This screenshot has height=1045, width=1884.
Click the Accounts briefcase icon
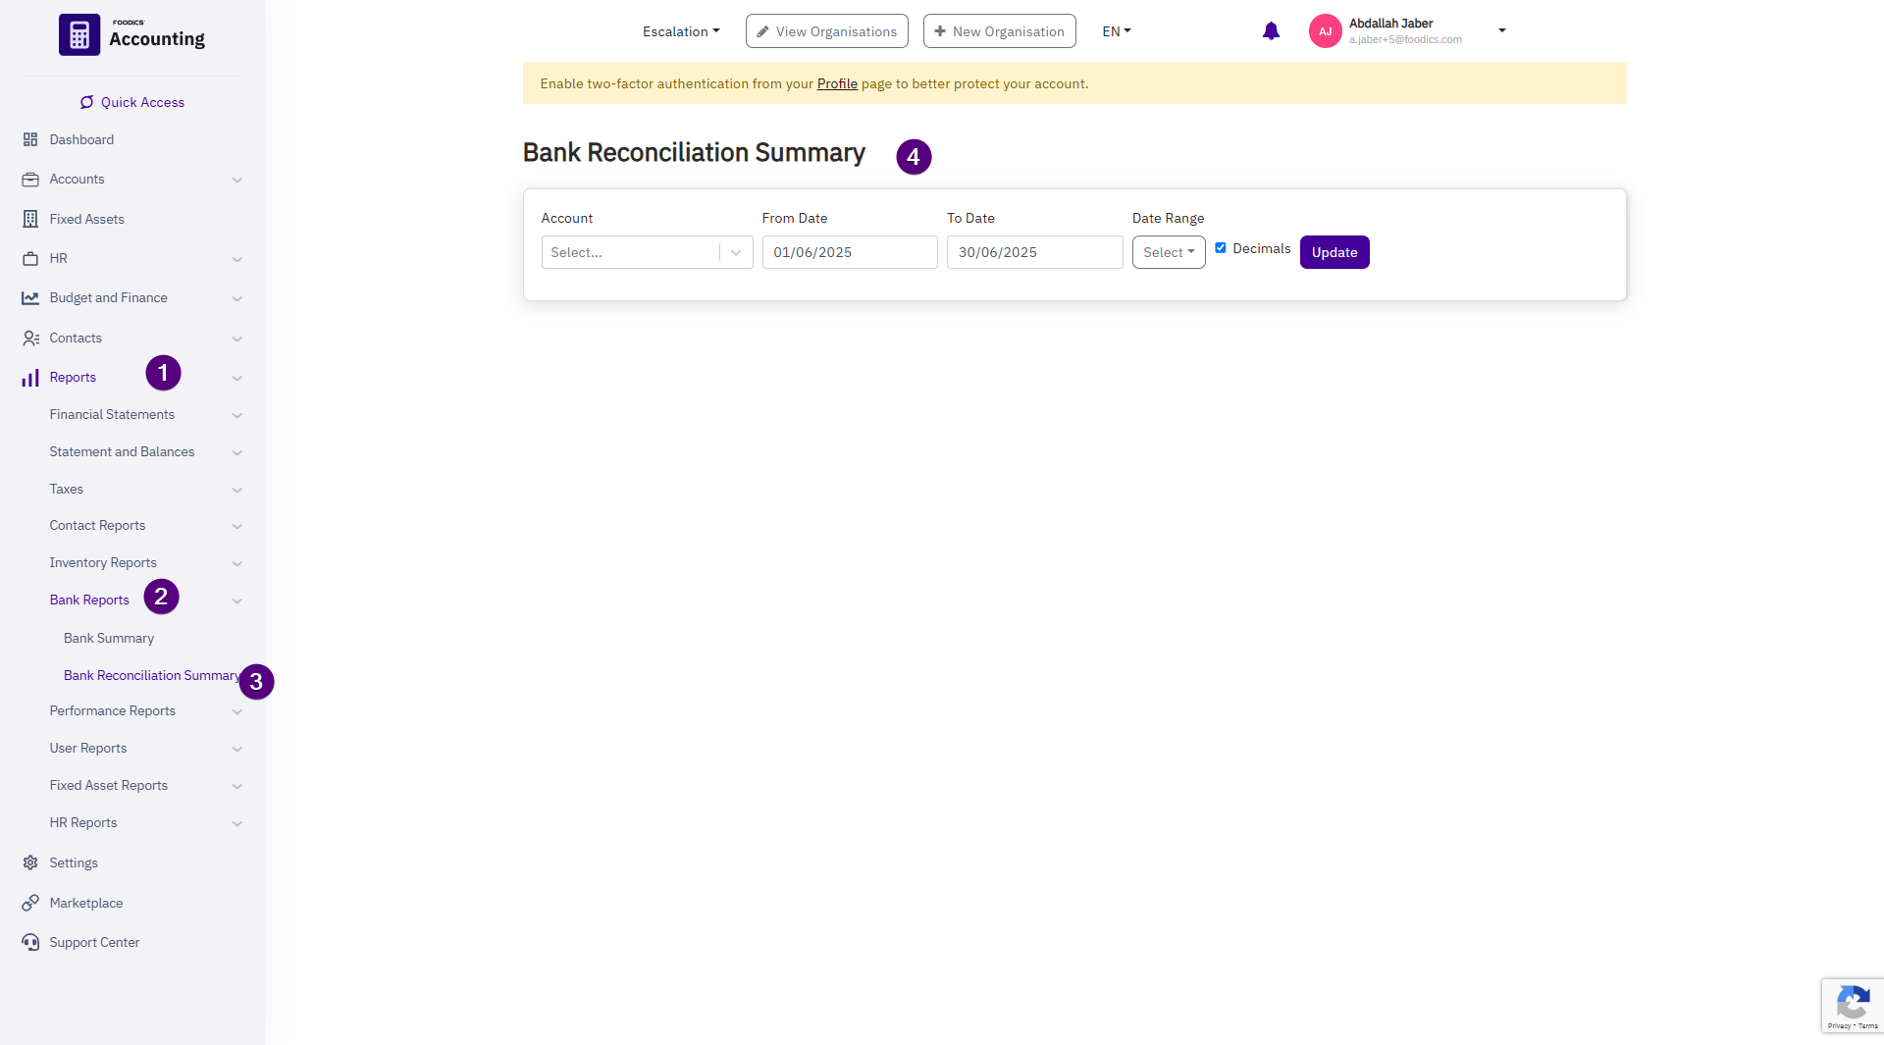tap(30, 179)
